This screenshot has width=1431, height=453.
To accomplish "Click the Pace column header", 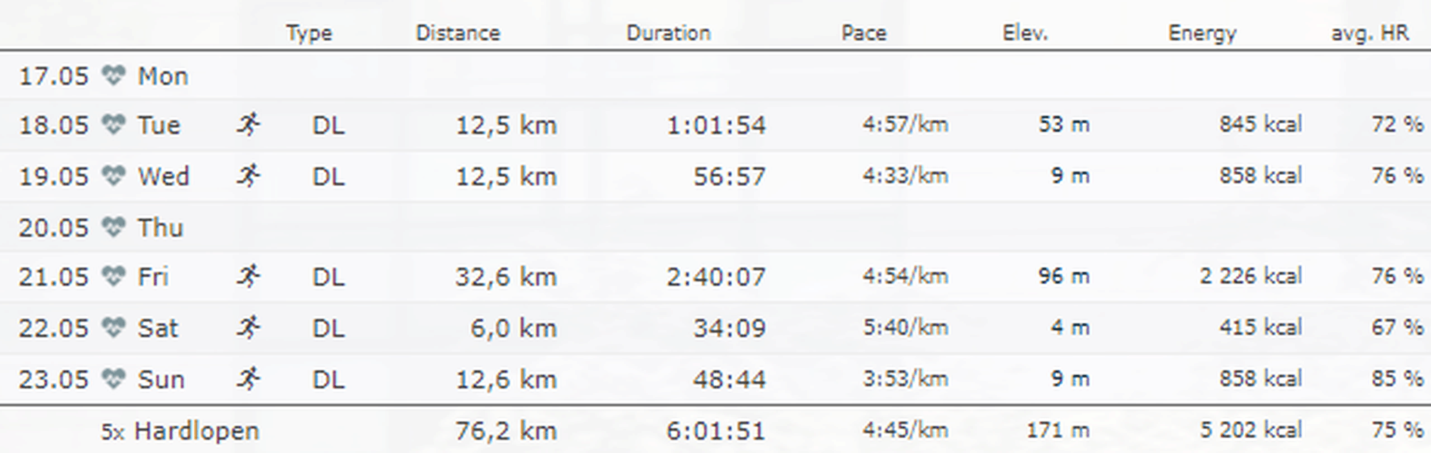I will coord(864,33).
